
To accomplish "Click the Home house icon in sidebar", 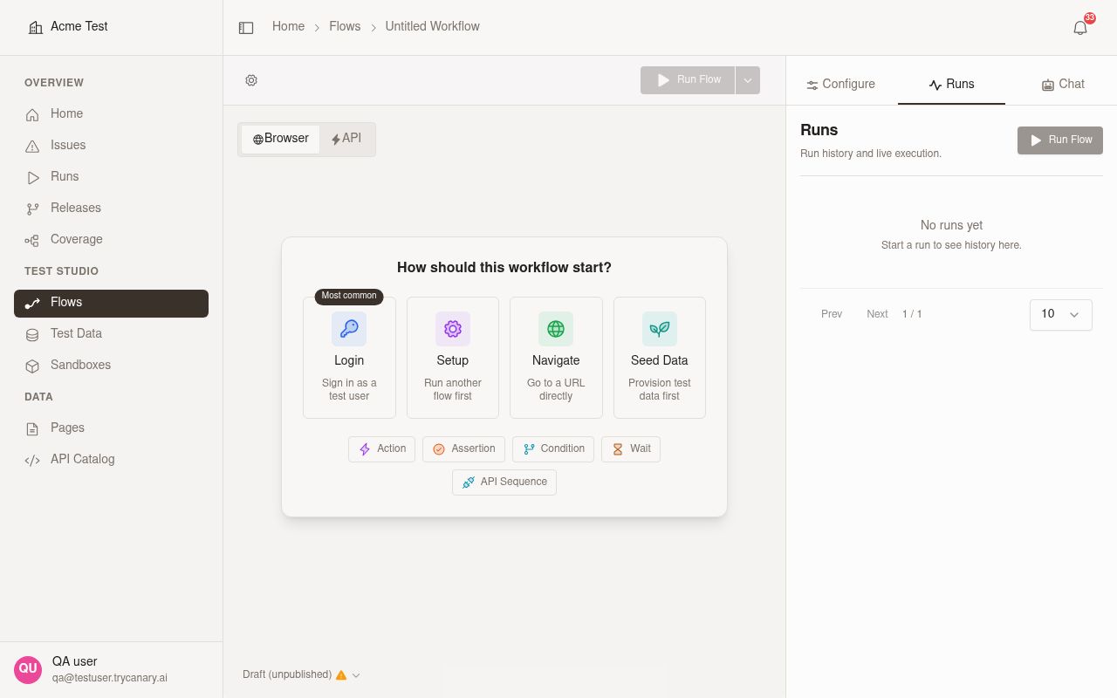I will [32, 114].
